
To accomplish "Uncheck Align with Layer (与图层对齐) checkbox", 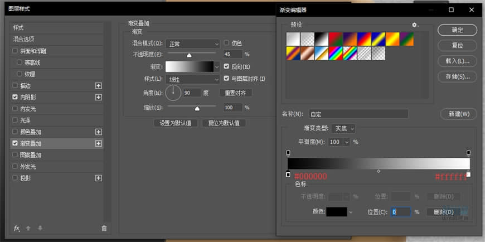I will click(x=226, y=78).
